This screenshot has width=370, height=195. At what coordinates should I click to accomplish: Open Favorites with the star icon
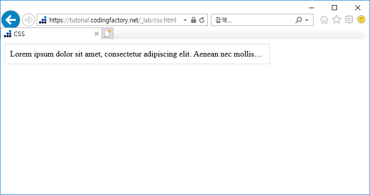336,20
